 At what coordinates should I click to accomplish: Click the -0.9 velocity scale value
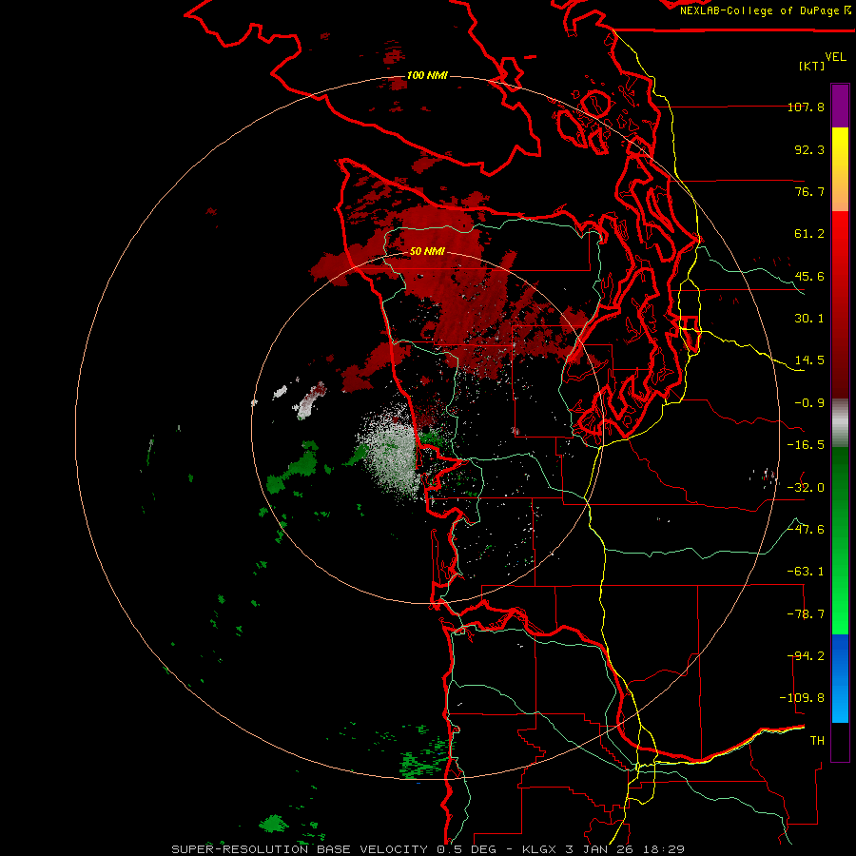pos(809,403)
